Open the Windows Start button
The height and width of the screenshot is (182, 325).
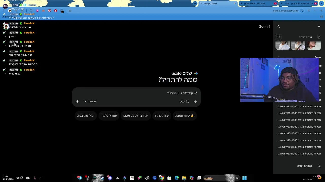click(x=244, y=178)
